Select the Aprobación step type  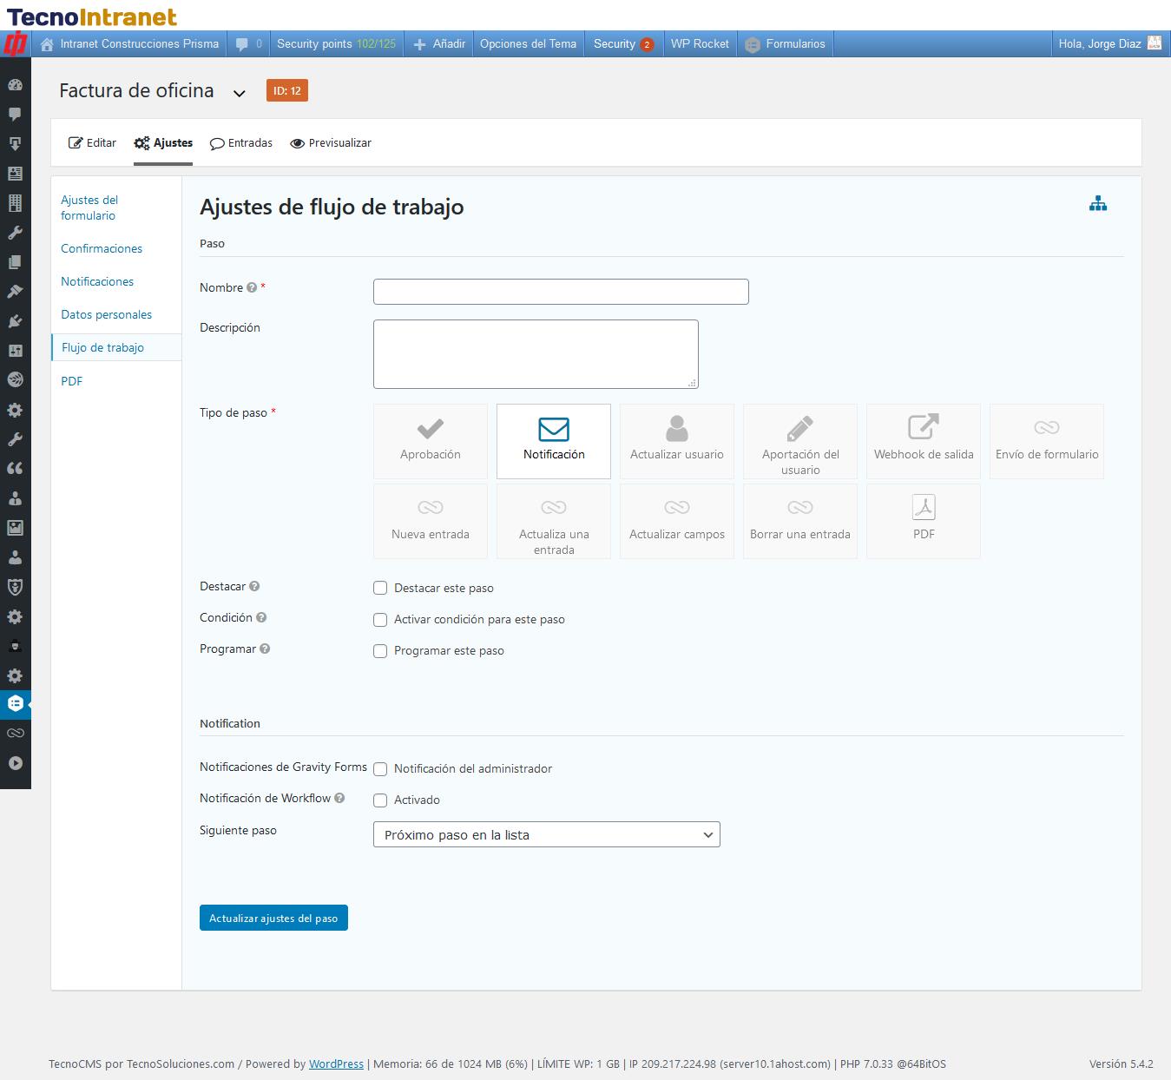tap(431, 440)
